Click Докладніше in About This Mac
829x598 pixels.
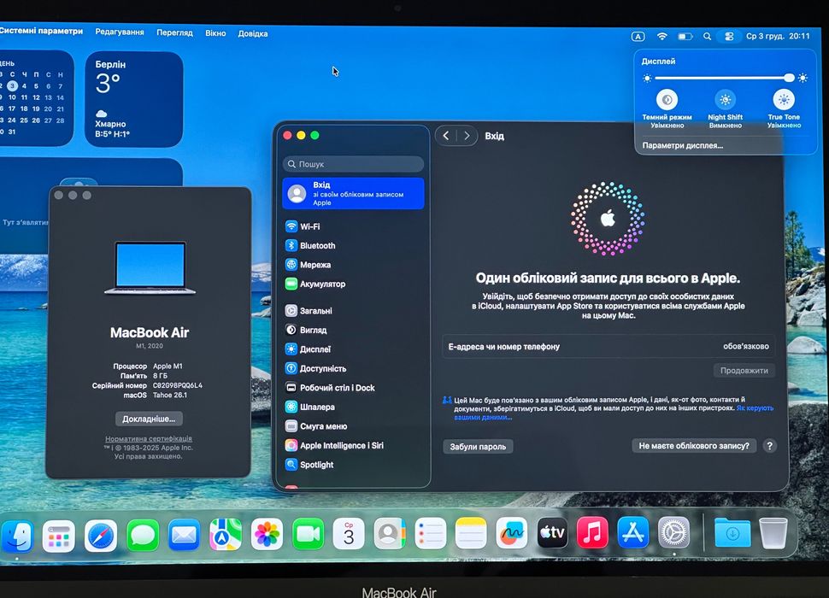149,419
